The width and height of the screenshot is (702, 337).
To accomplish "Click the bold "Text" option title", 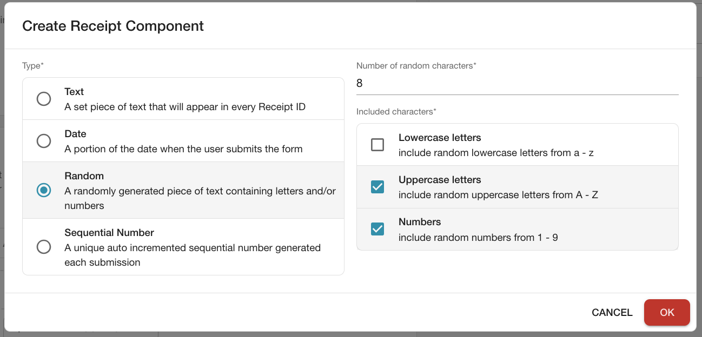I will [74, 92].
